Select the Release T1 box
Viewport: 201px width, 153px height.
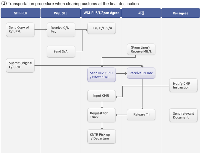coord(141,115)
